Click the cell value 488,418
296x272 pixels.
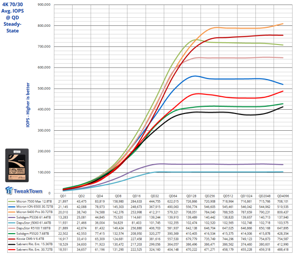(x=283, y=249)
